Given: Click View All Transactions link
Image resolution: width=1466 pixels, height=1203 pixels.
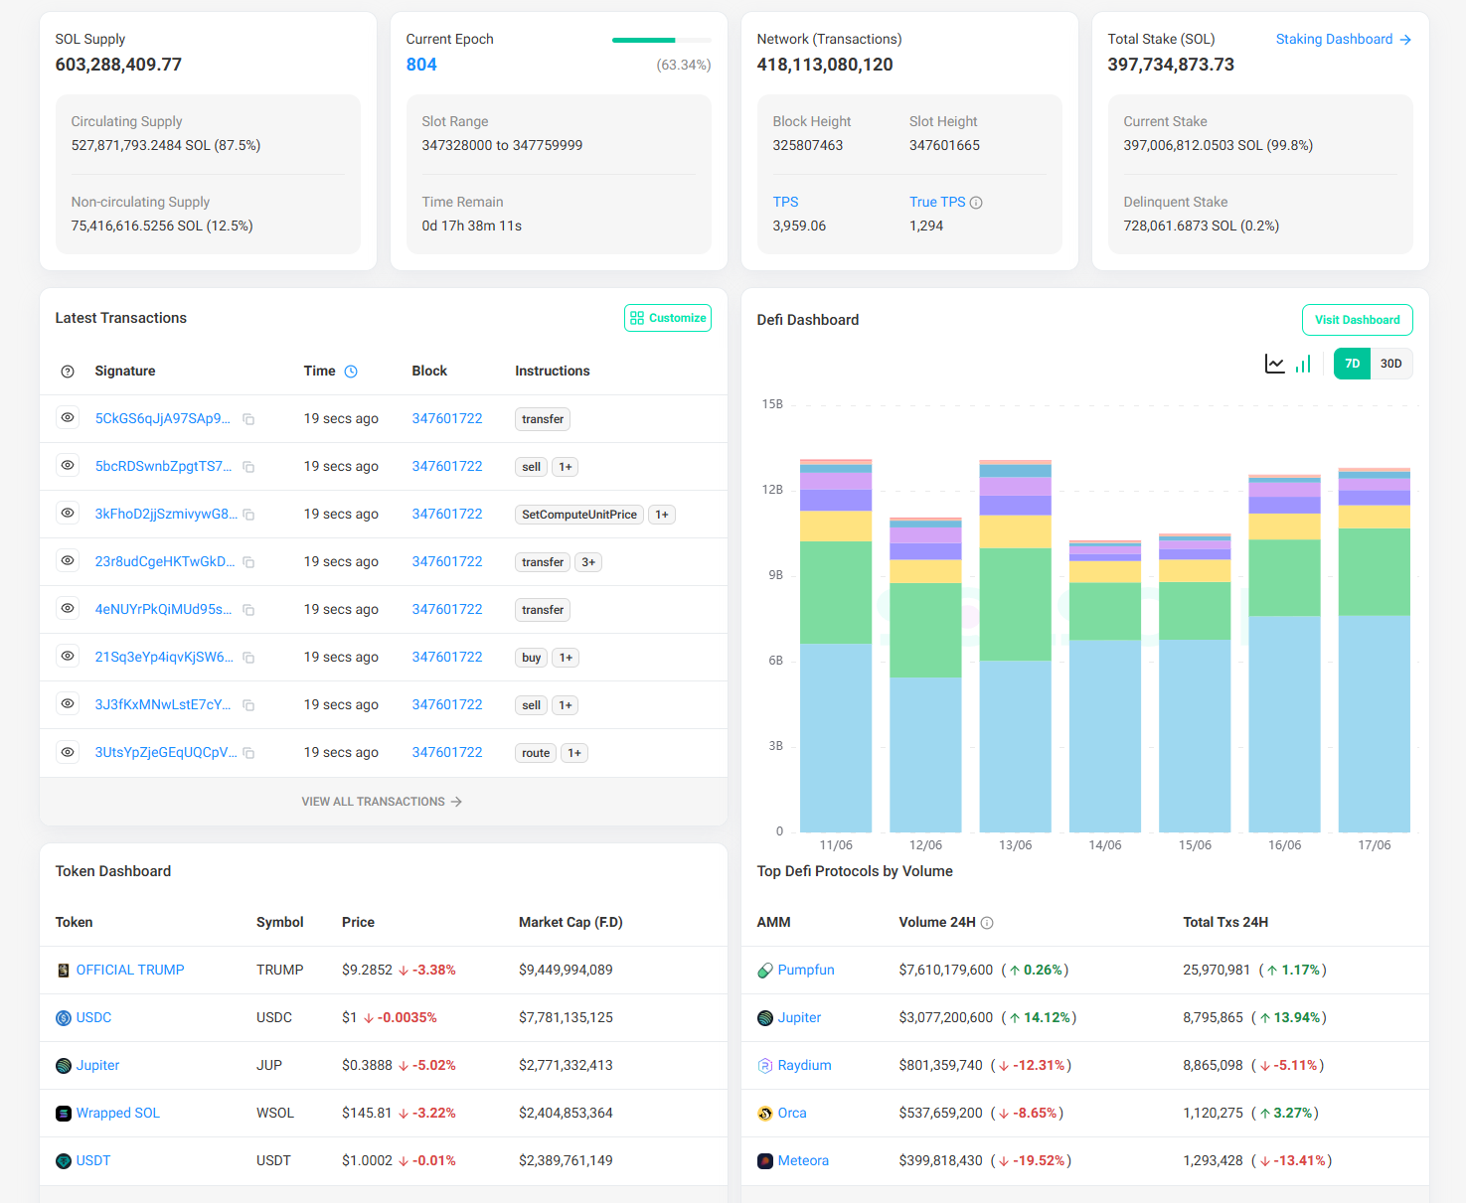Looking at the screenshot, I should coord(383,802).
